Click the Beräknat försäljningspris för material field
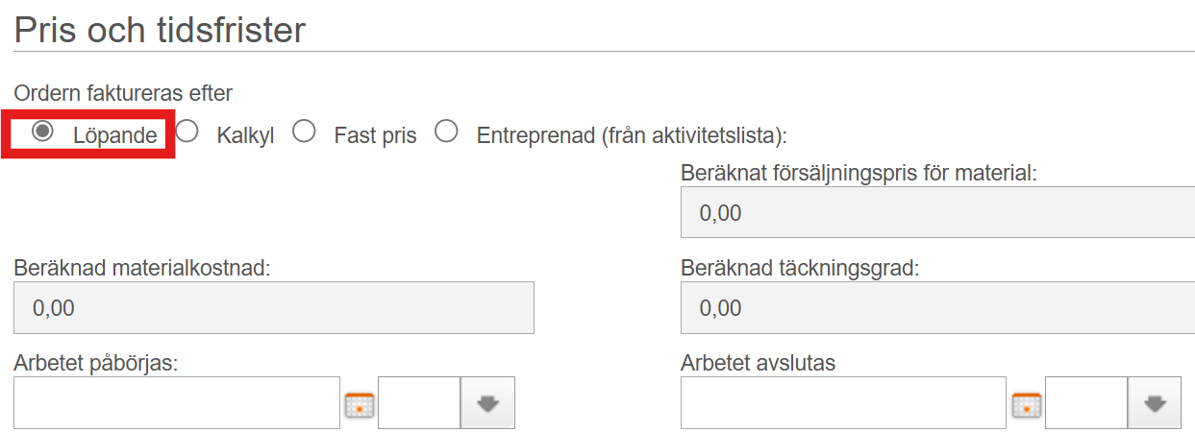This screenshot has height=432, width=1195. click(937, 212)
